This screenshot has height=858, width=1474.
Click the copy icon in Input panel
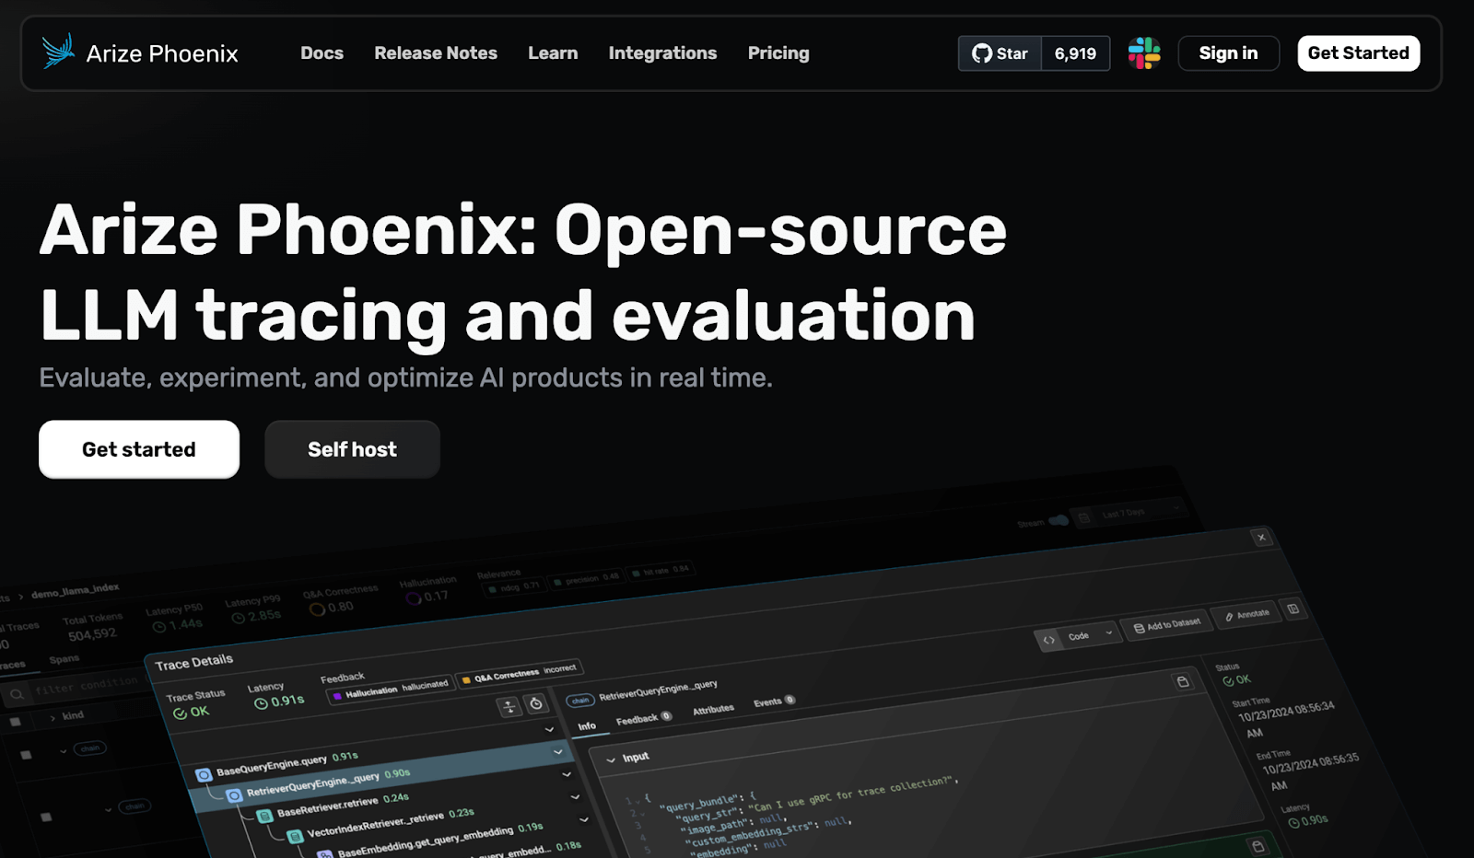tap(1183, 681)
